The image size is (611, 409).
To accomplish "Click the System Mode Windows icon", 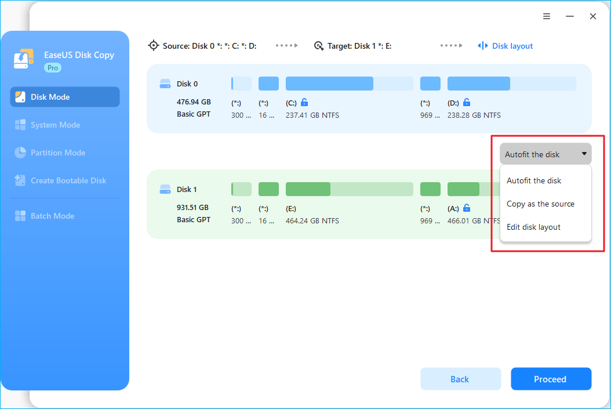I will coord(20,125).
